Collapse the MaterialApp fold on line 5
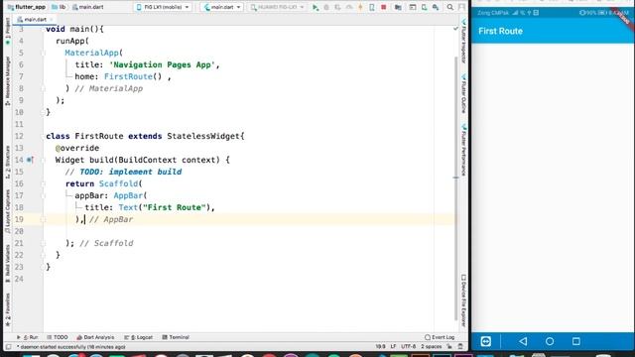Screen dimensions: 635x357 click(x=43, y=53)
